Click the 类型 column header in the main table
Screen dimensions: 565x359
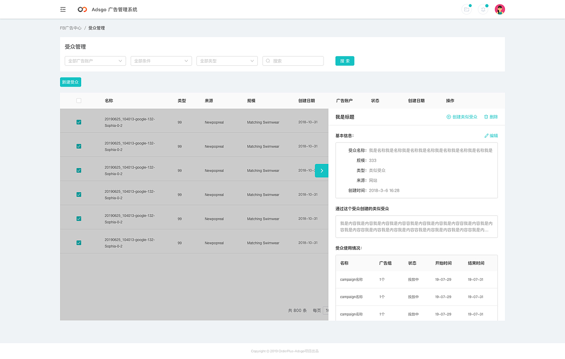(x=182, y=101)
